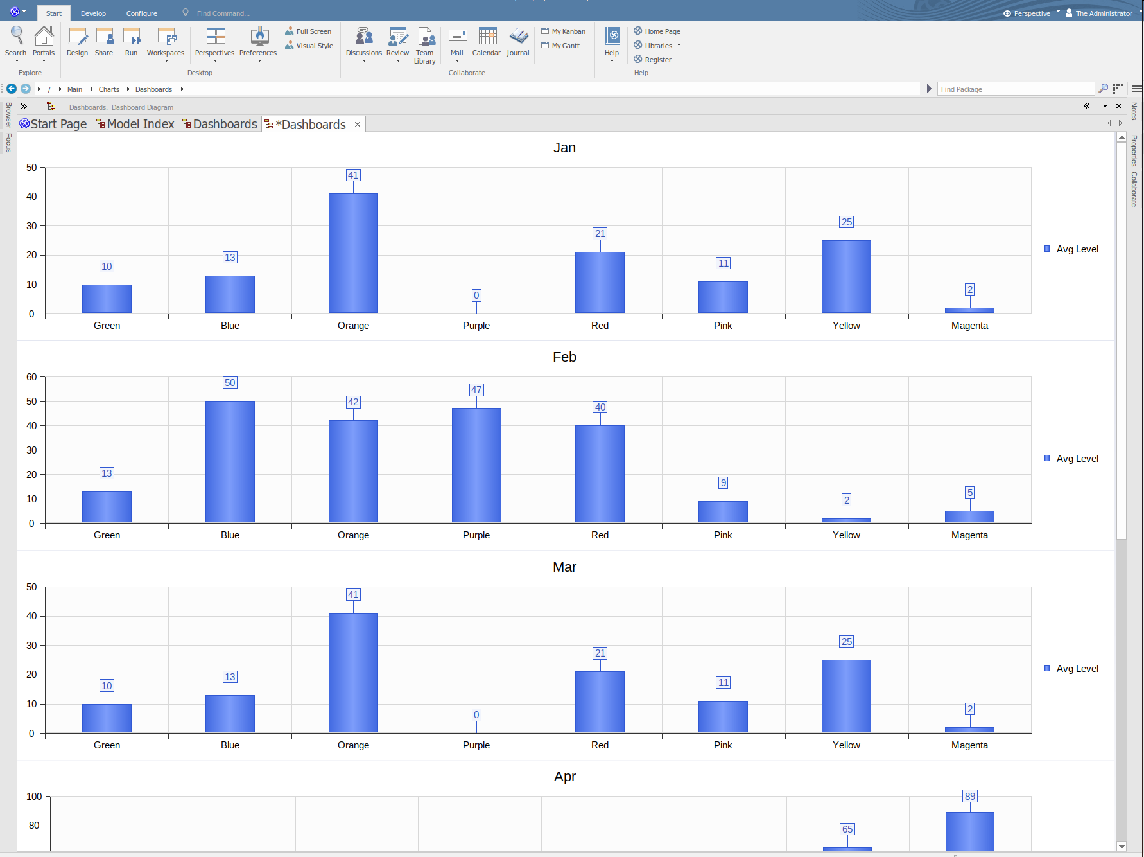1144x857 pixels.
Task: Click the diagram icon beside Dashboard Diagram
Action: 51,107
